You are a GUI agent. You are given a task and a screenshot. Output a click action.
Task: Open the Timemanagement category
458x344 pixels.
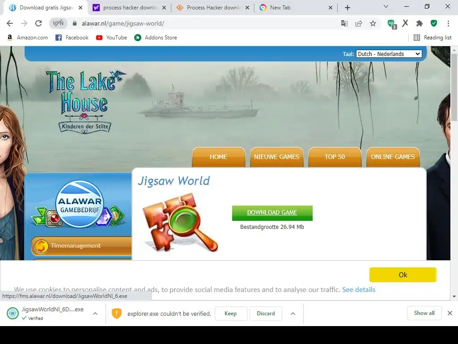[81, 246]
